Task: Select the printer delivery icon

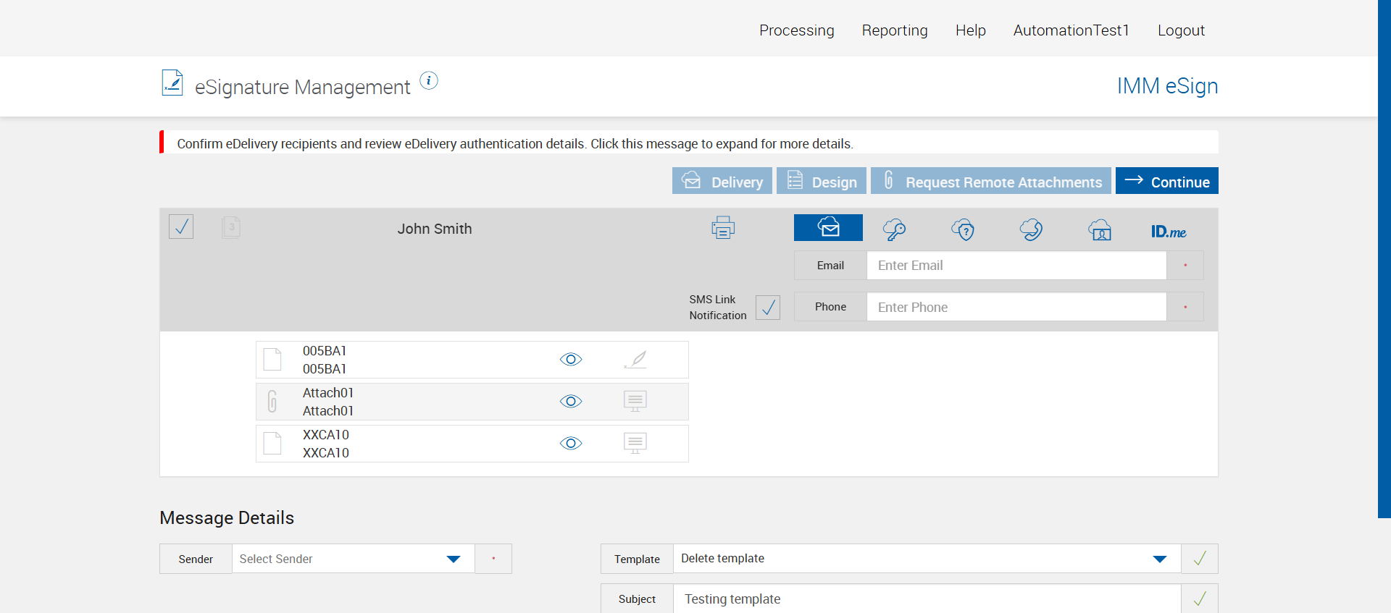Action: [722, 228]
